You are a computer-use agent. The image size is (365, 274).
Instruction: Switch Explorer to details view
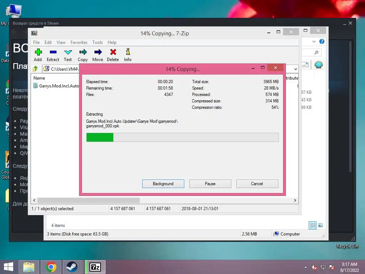click(313, 225)
